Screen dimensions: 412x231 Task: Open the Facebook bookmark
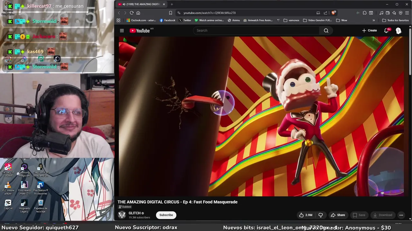[167, 20]
